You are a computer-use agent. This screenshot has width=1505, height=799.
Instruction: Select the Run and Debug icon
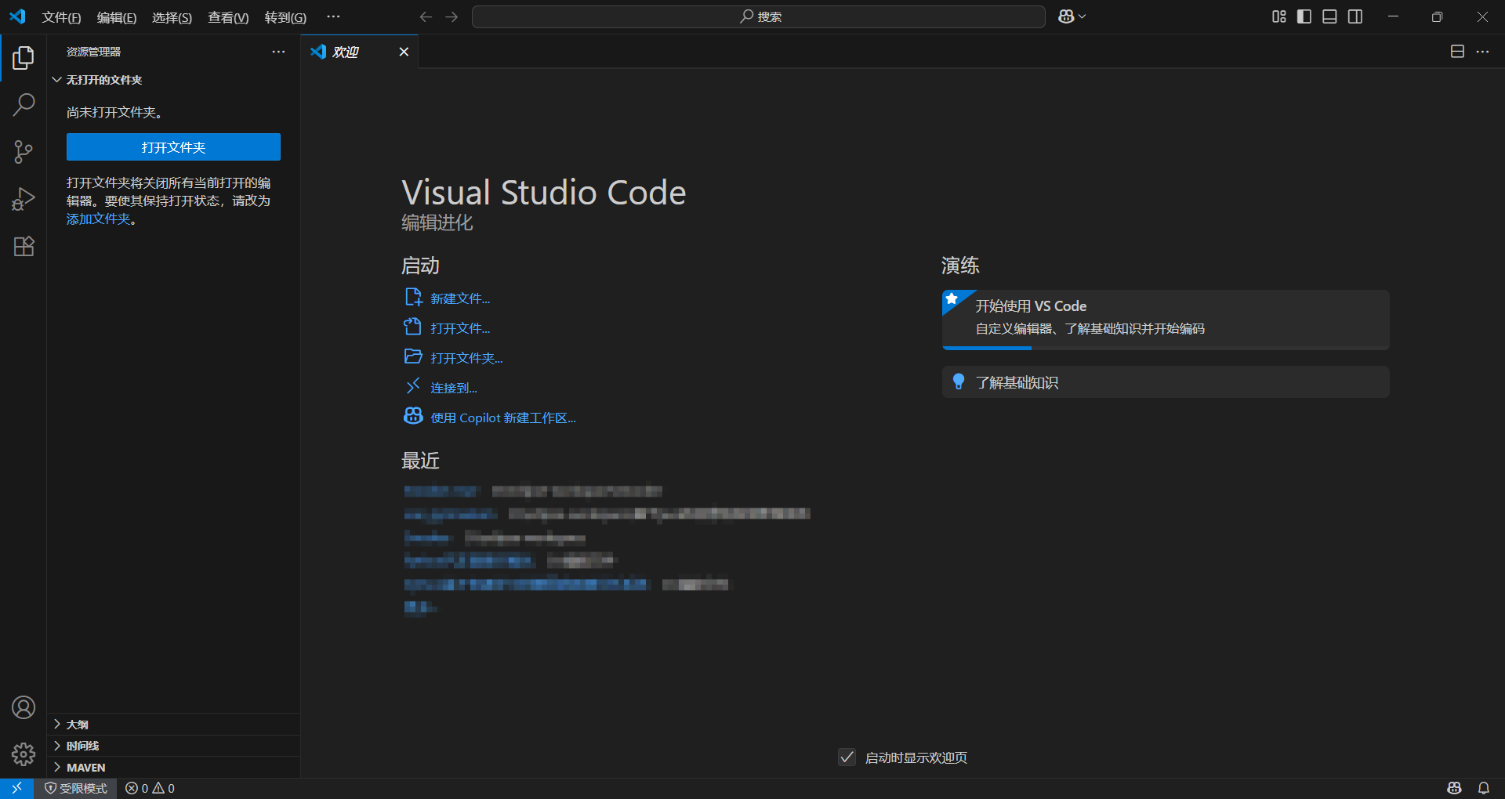click(23, 199)
